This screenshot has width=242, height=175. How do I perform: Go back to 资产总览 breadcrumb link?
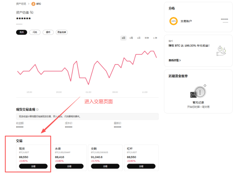21,4
